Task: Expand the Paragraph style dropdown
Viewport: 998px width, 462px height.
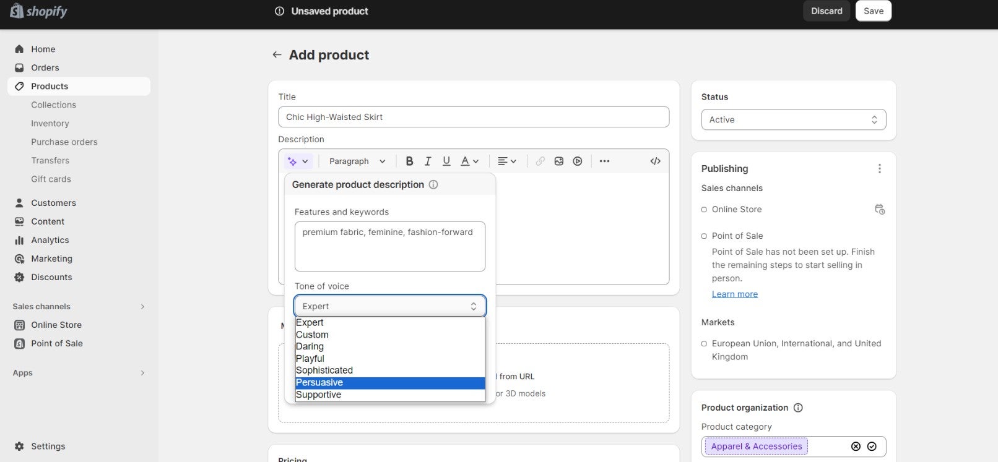Action: click(357, 161)
